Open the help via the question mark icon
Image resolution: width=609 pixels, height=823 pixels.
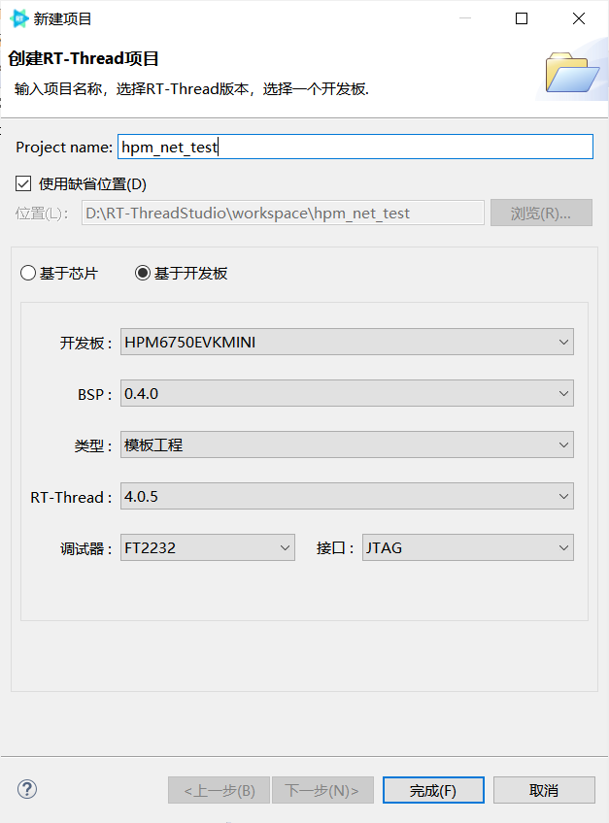click(26, 789)
